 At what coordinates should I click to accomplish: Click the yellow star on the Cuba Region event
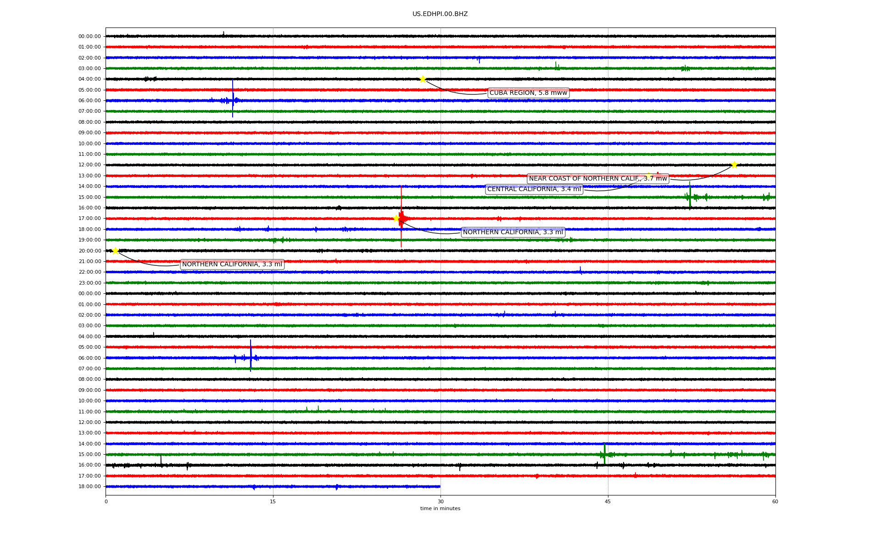pos(423,79)
